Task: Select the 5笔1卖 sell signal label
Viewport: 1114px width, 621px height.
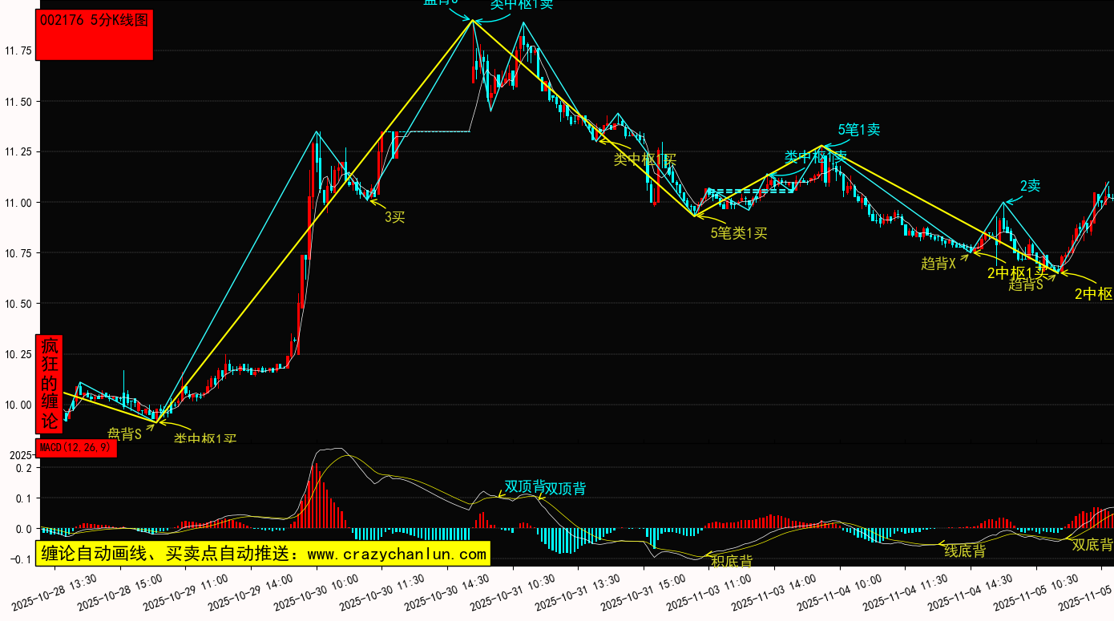Action: coord(858,130)
